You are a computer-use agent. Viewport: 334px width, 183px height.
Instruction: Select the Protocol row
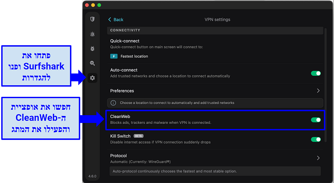pyautogui.click(x=215, y=159)
